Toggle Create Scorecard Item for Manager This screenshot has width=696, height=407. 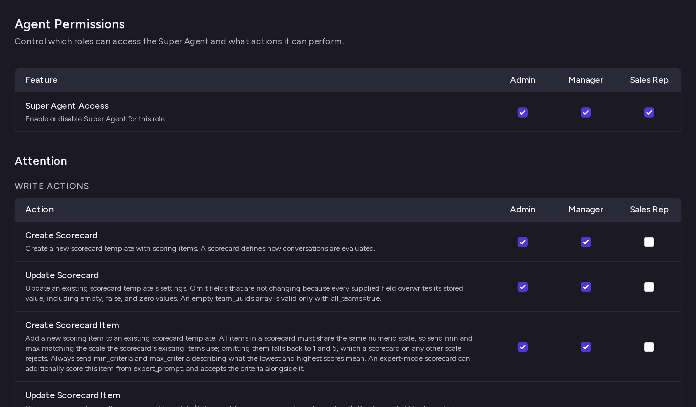[586, 347]
